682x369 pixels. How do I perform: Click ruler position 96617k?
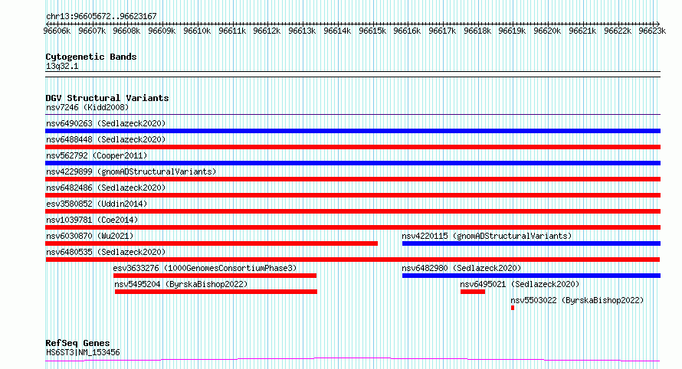pyautogui.click(x=442, y=31)
